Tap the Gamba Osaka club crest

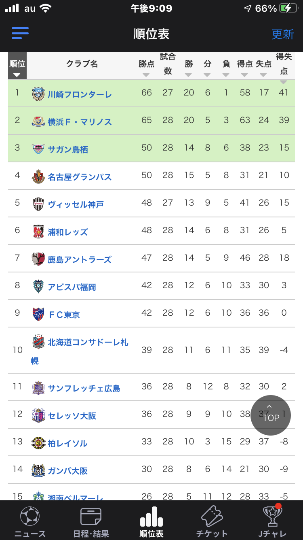click(x=38, y=470)
